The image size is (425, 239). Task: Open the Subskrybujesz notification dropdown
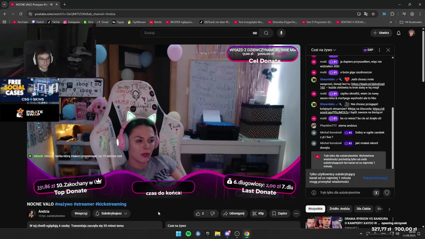111,213
